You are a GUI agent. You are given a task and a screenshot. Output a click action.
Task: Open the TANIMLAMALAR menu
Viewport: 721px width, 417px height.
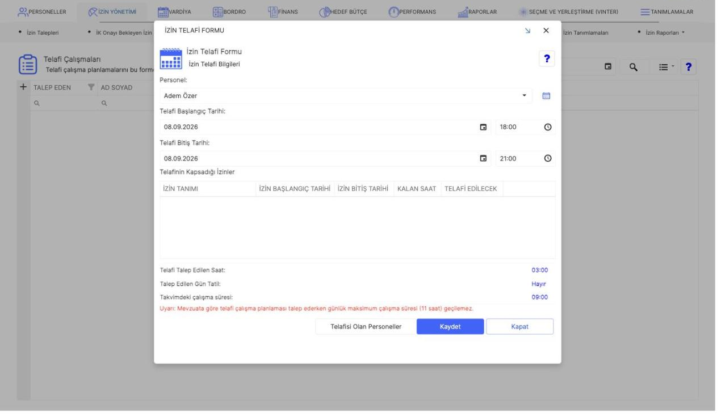click(666, 11)
